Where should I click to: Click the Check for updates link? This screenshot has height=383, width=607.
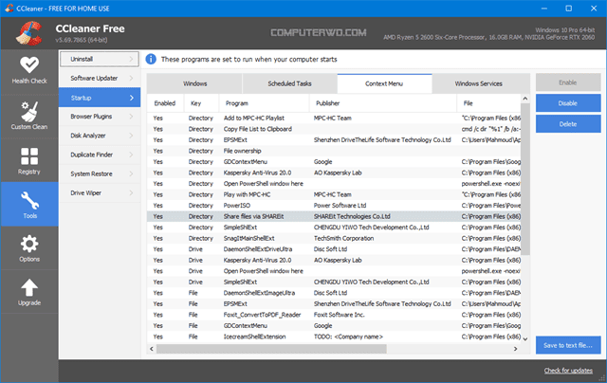(x=568, y=371)
